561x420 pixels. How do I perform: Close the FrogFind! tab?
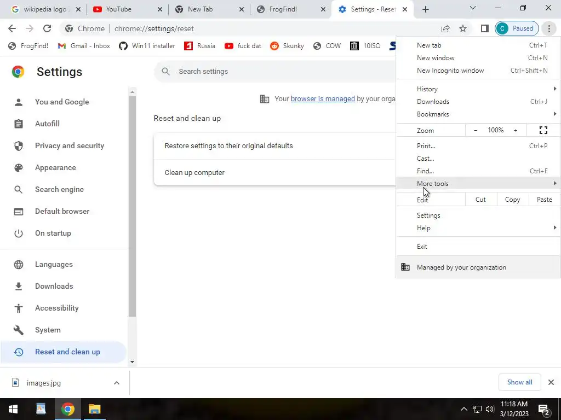(323, 9)
